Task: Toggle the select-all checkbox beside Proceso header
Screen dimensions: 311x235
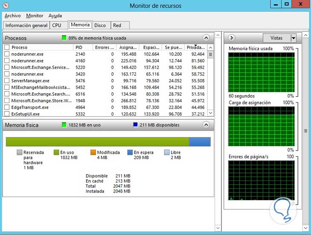Action: (x=7, y=47)
